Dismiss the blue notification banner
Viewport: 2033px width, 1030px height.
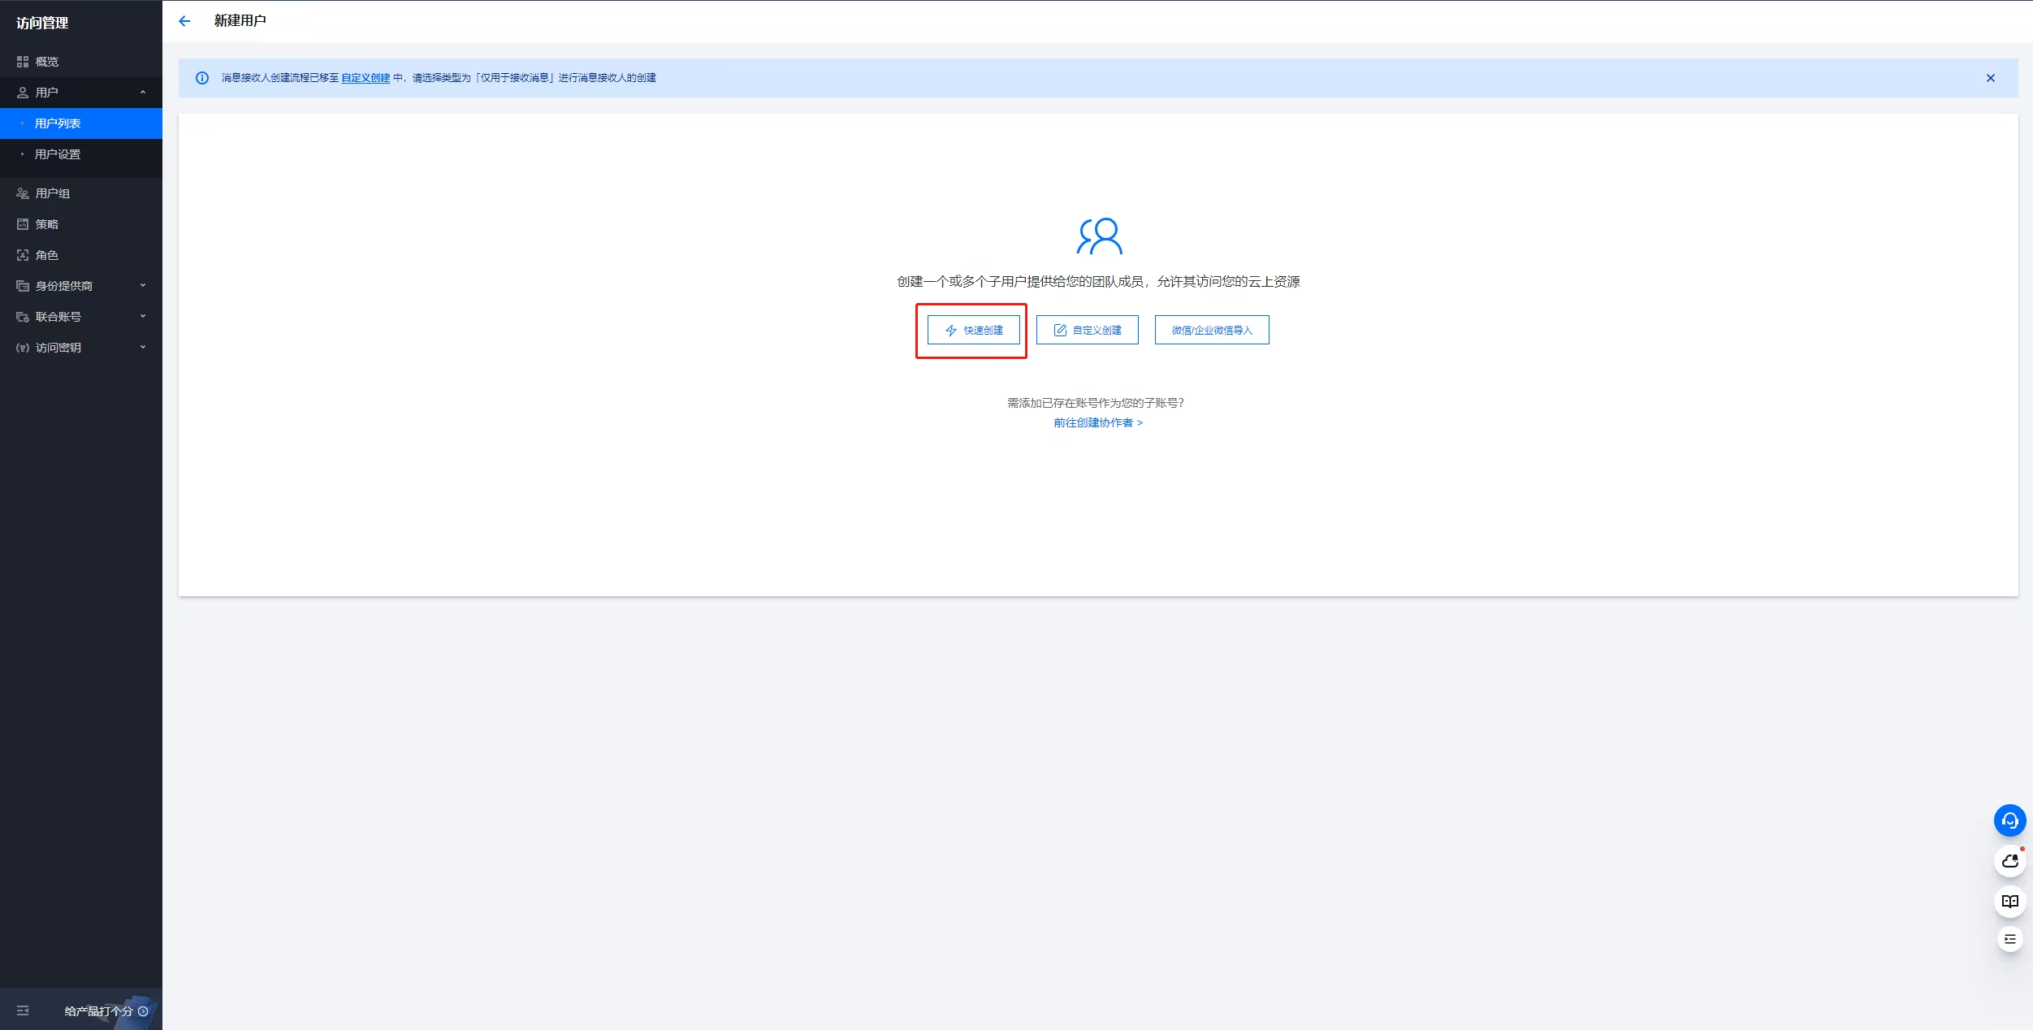pos(1990,78)
